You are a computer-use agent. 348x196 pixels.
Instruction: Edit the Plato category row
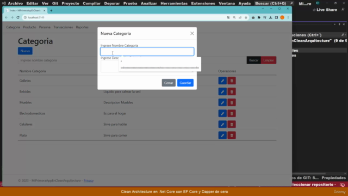pos(222,135)
